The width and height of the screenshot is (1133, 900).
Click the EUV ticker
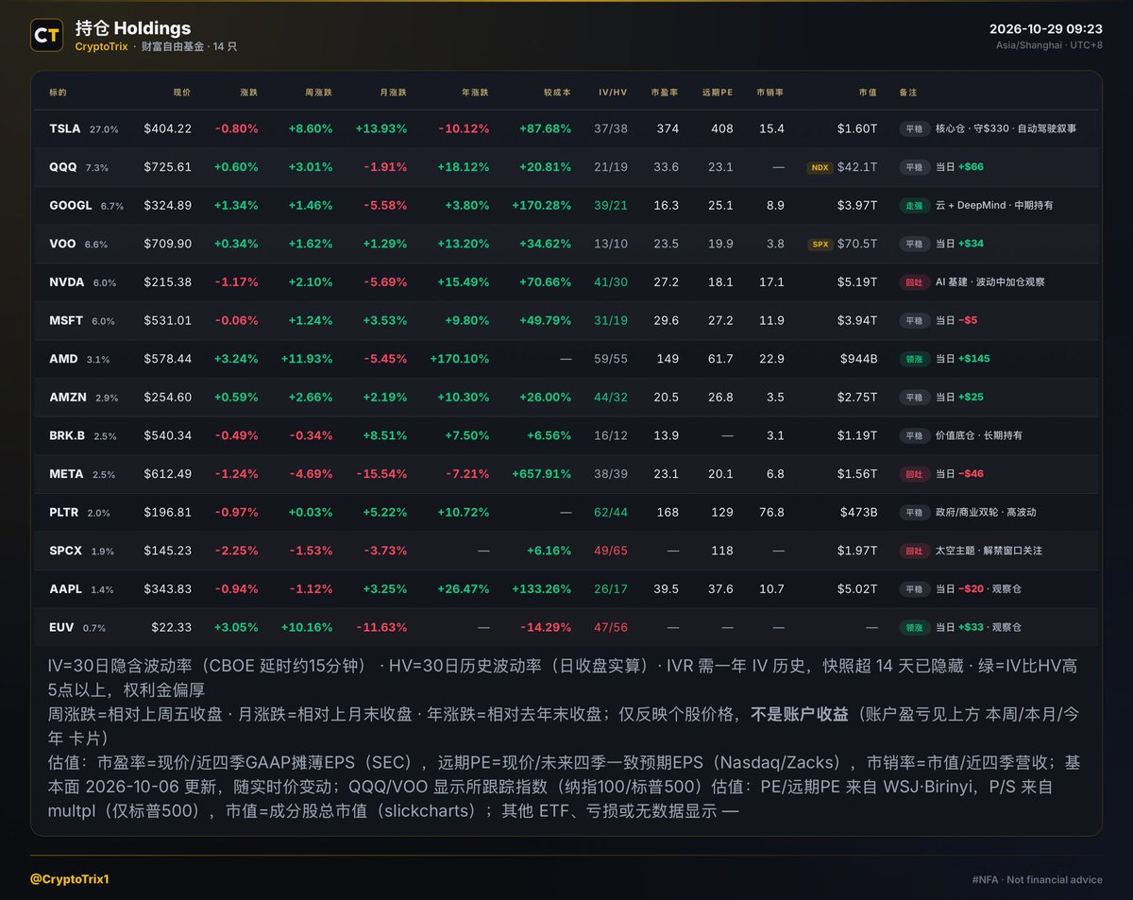coord(61,627)
